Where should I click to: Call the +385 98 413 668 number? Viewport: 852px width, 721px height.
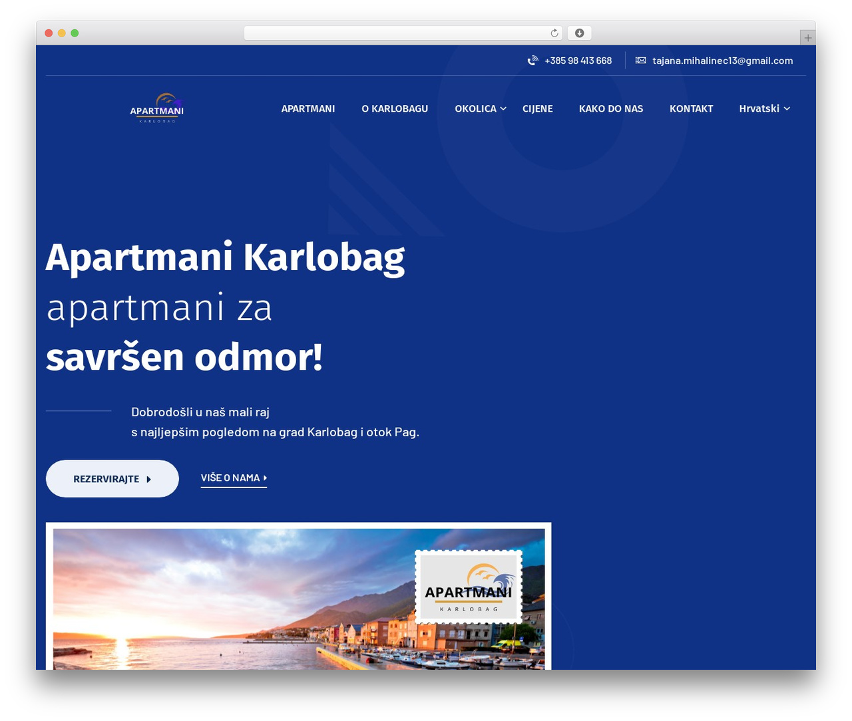point(578,61)
